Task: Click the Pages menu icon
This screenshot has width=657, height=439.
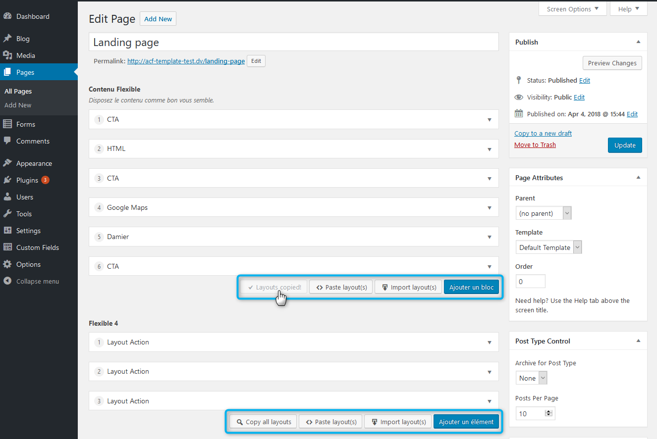Action: 7,72
